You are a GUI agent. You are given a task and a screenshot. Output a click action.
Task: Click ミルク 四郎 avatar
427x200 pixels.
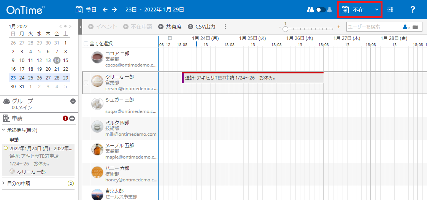(x=97, y=127)
